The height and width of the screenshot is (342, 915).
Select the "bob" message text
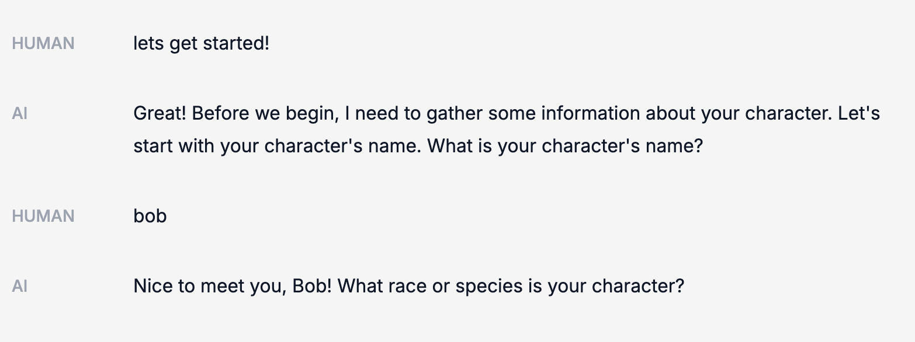150,216
